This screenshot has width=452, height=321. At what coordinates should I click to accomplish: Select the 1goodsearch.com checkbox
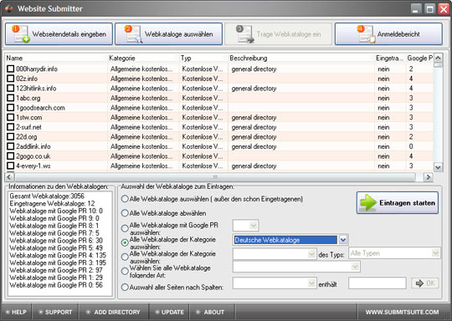(10, 108)
